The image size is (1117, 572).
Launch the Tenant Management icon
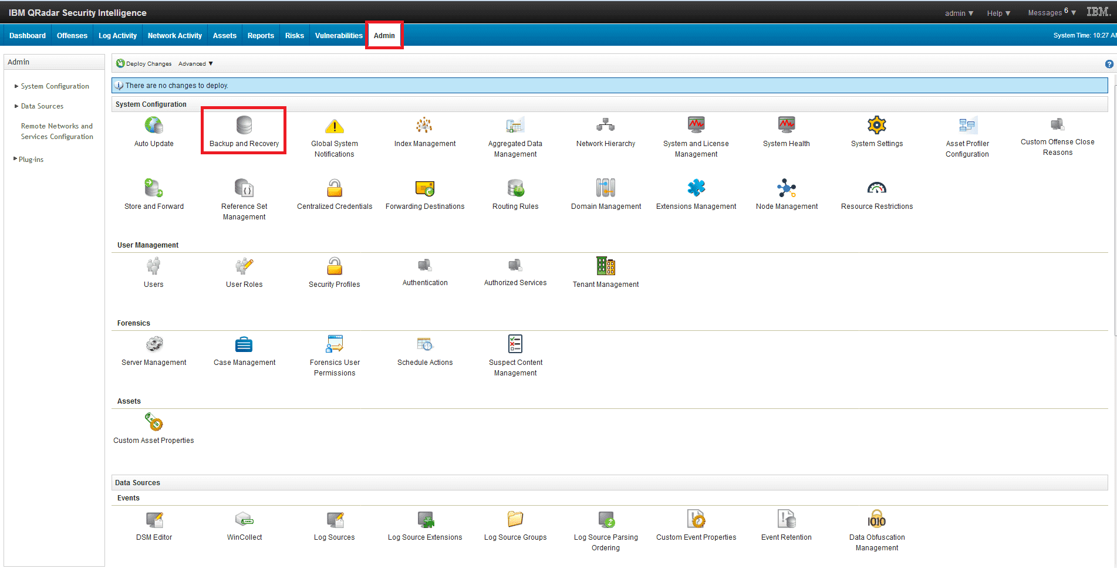point(605,266)
